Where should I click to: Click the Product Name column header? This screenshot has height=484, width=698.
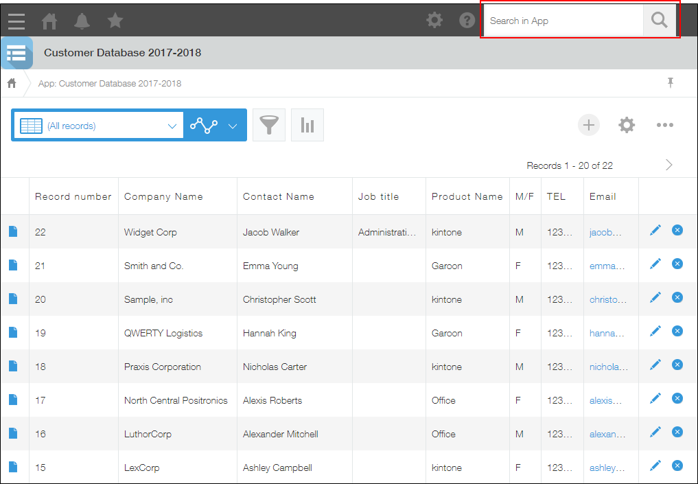(x=467, y=196)
